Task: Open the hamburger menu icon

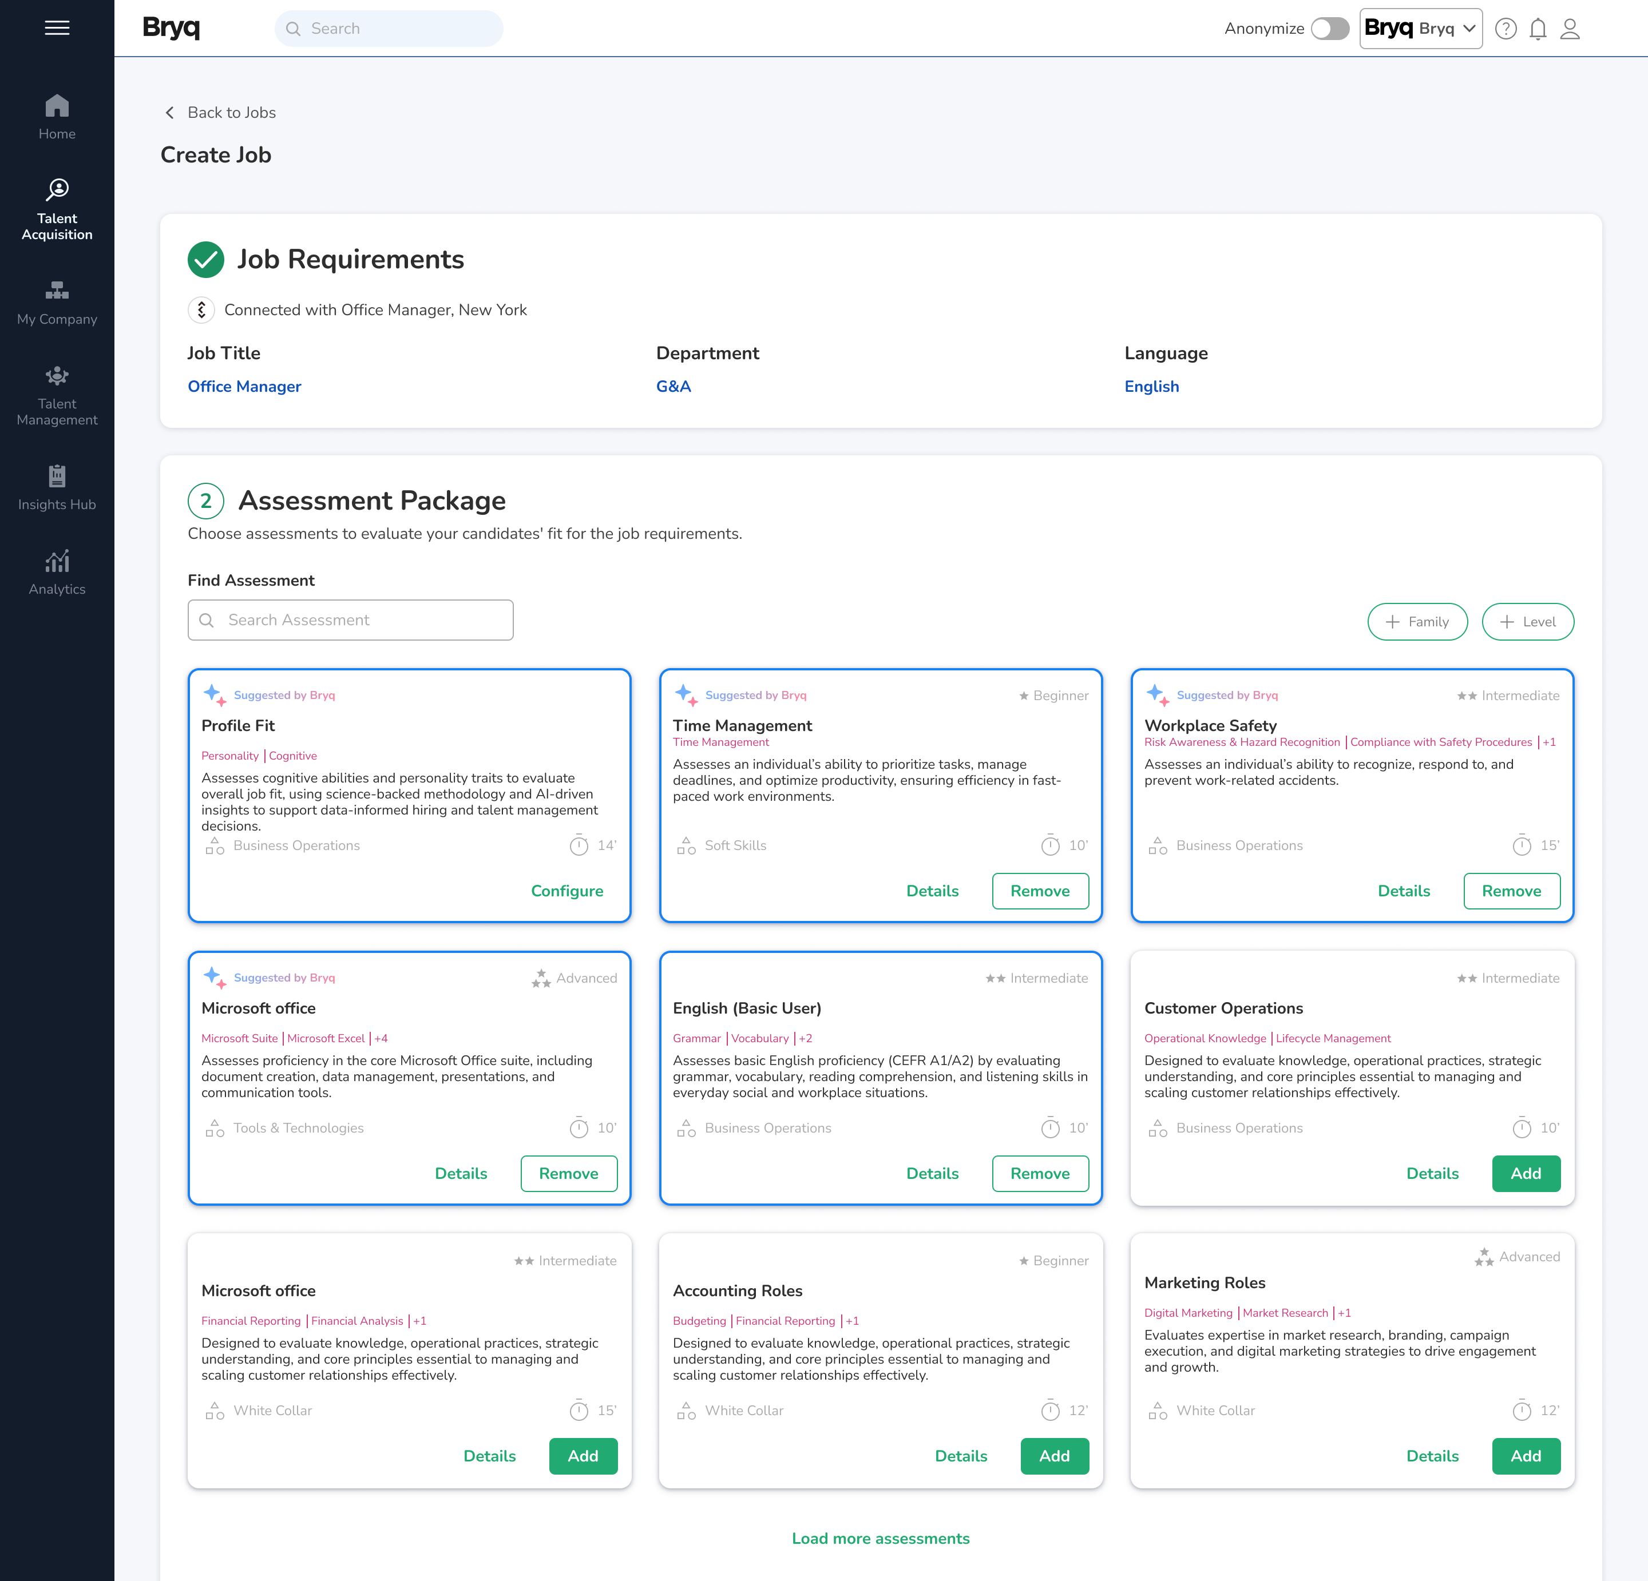Action: pyautogui.click(x=56, y=27)
